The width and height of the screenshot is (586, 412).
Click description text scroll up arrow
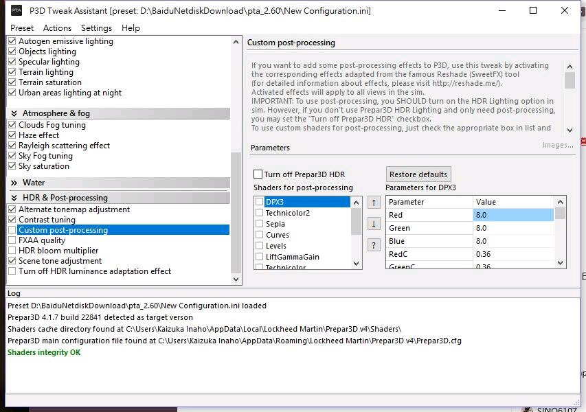click(570, 67)
